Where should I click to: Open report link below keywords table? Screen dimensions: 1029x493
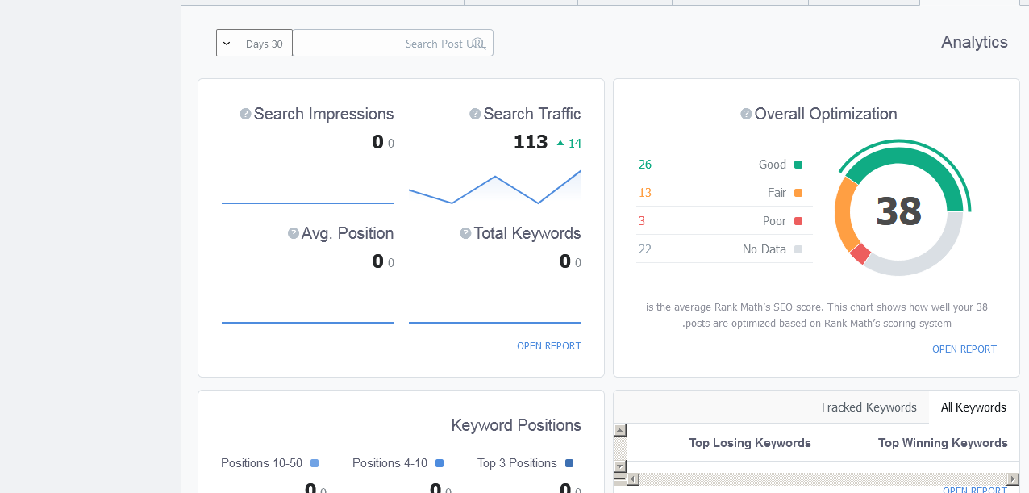pyautogui.click(x=975, y=490)
